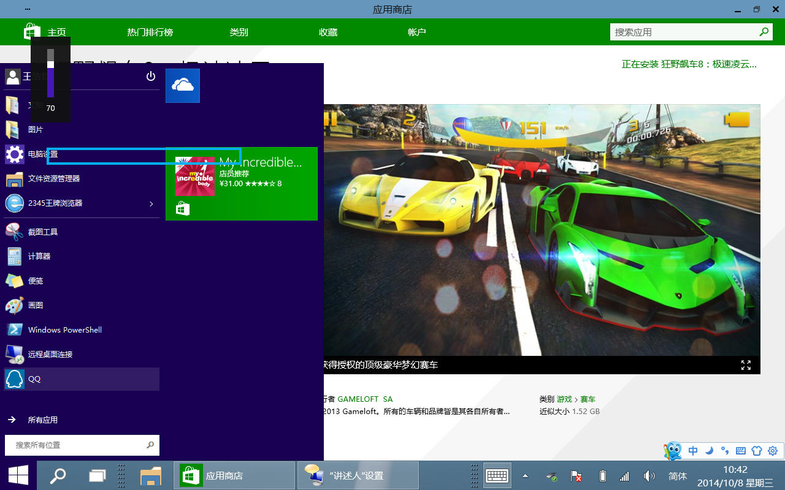Click the power button in Start menu
Screen dimensions: 785x490
151,76
